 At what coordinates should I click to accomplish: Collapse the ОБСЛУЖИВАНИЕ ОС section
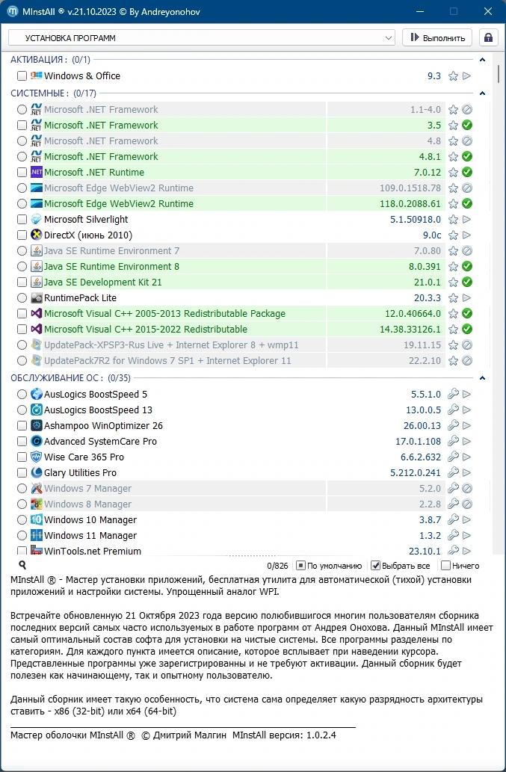point(482,378)
